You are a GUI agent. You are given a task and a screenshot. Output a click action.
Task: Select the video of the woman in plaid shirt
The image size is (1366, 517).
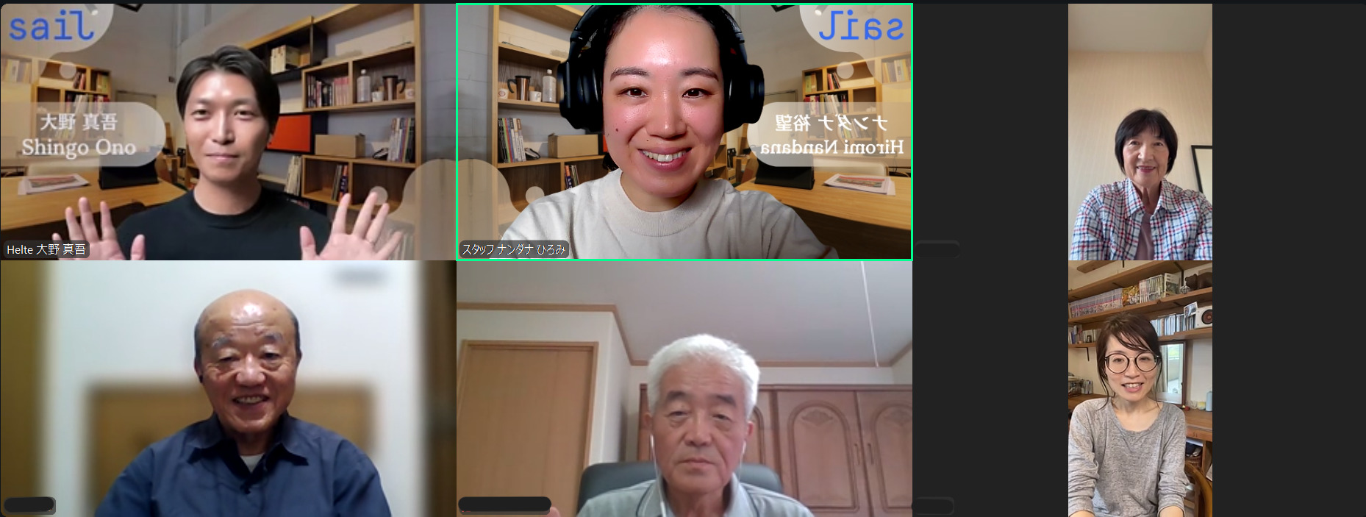[1140, 132]
